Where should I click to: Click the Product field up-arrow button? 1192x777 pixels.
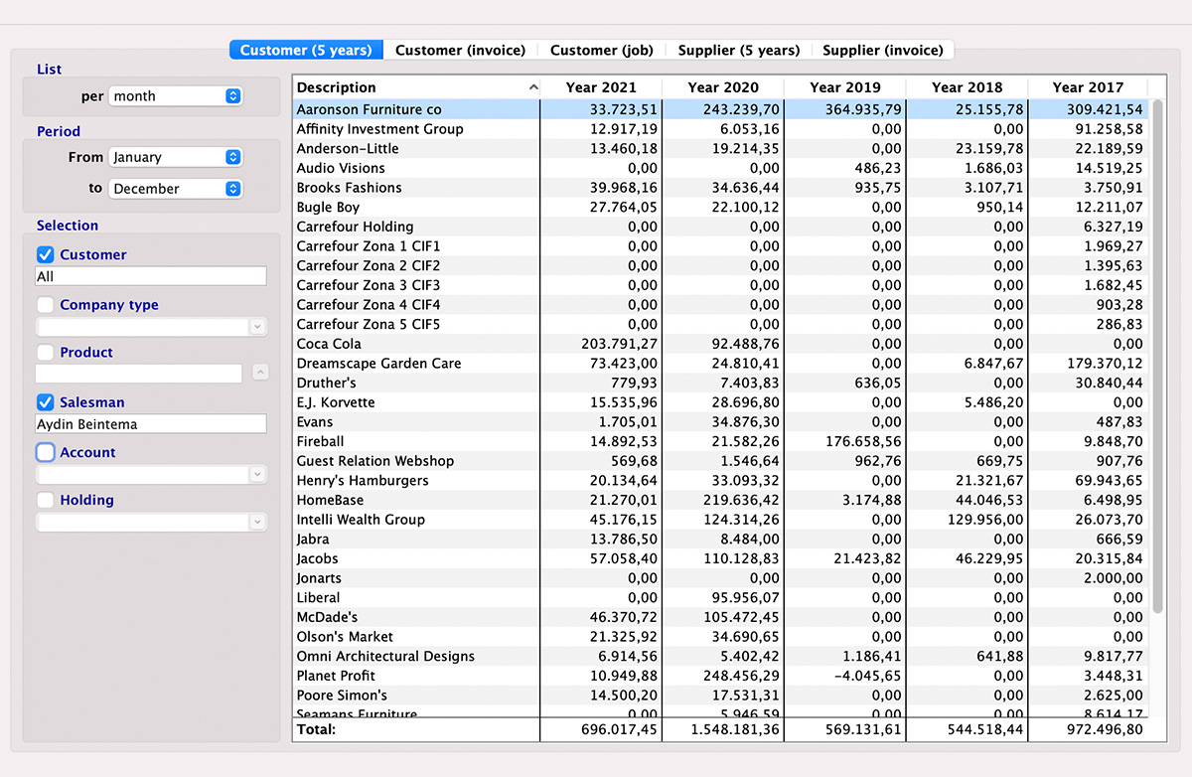click(260, 373)
